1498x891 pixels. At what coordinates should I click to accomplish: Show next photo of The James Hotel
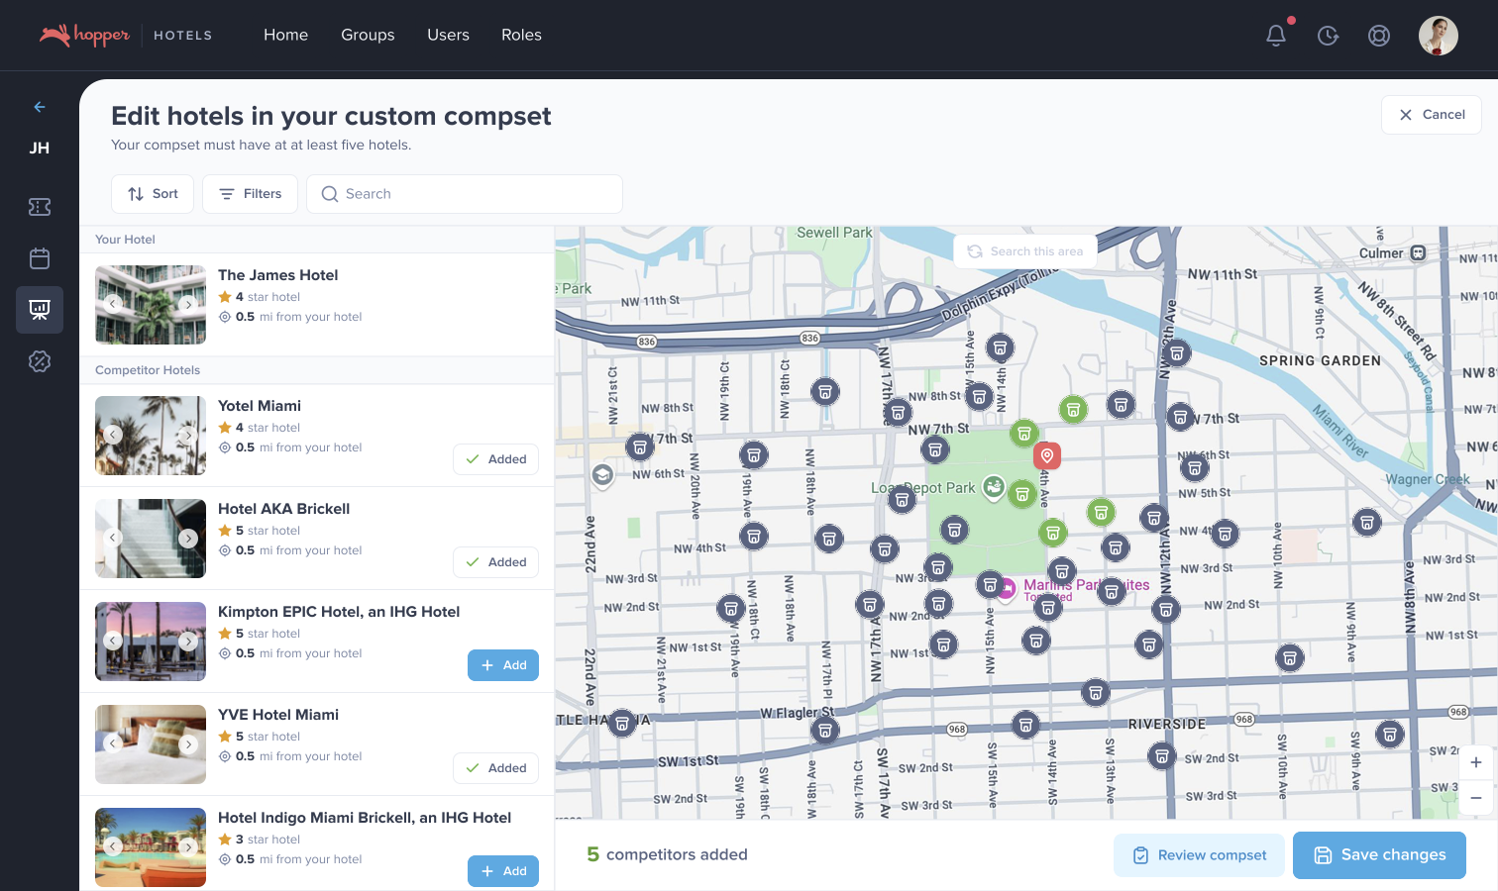click(188, 304)
